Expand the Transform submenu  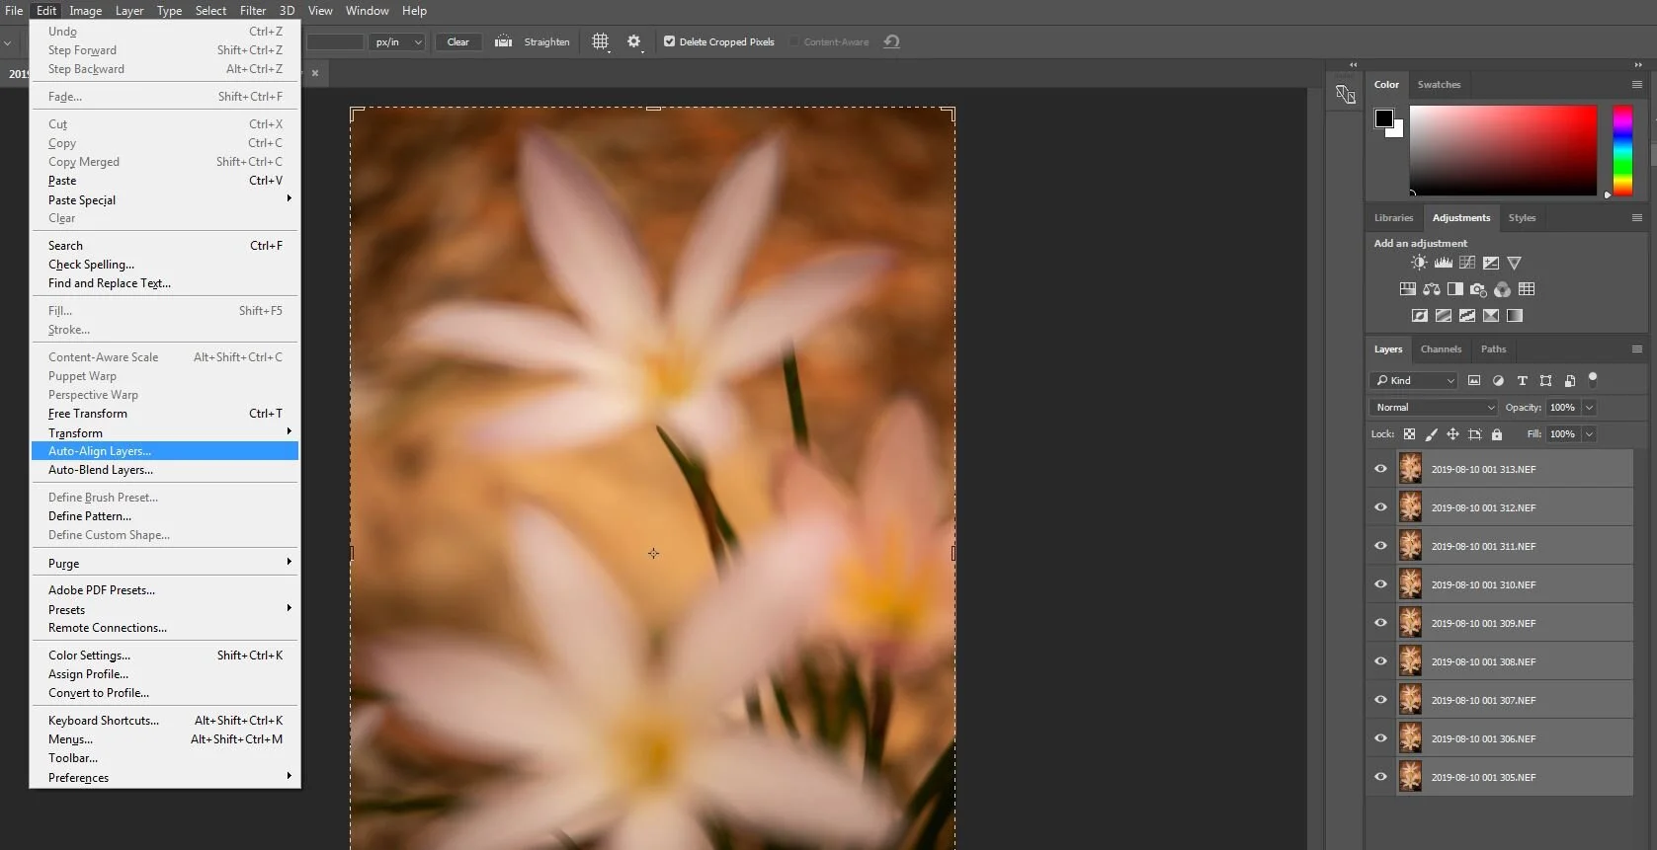[x=165, y=432]
